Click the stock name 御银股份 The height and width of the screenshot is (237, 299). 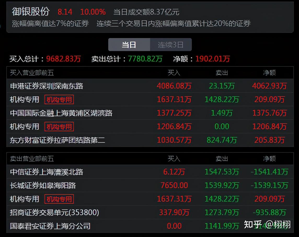(31, 12)
